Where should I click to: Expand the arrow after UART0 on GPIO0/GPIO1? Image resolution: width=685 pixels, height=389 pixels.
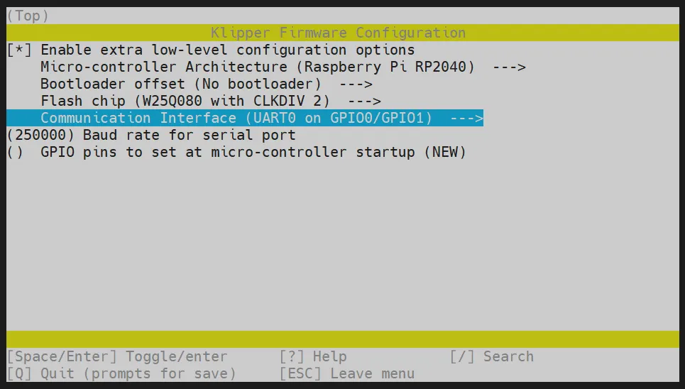tap(466, 119)
